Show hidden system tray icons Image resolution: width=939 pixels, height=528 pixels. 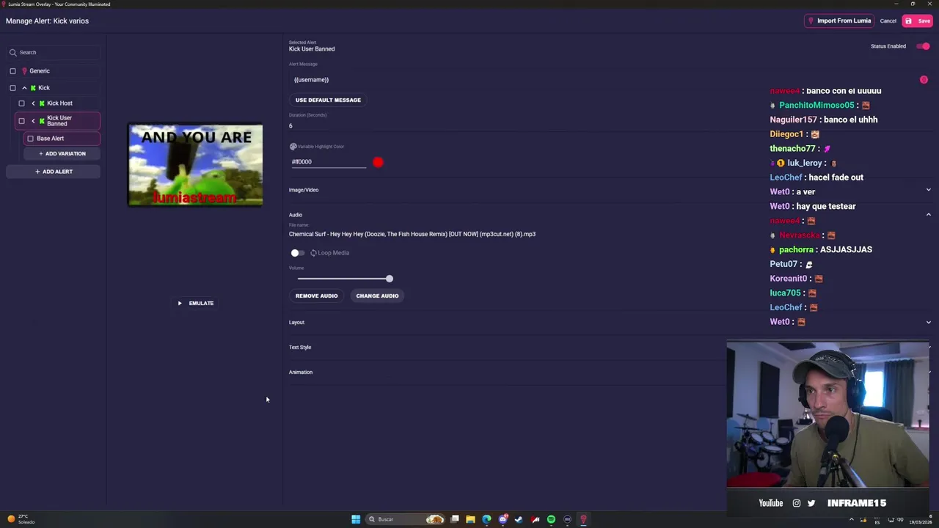tap(852, 519)
